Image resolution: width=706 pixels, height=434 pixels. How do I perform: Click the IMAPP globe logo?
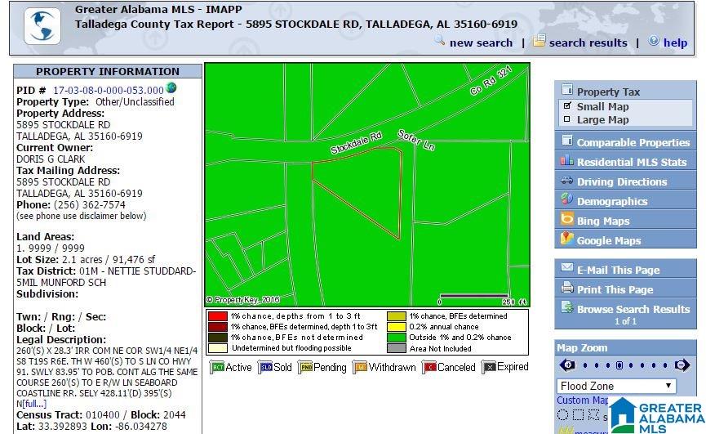42,26
